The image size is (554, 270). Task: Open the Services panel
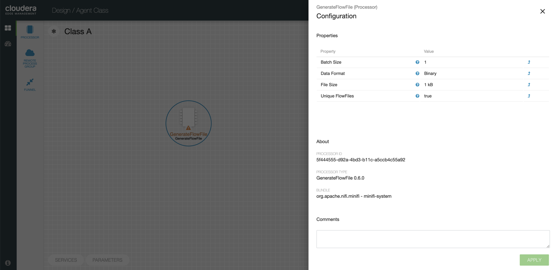pos(66,260)
